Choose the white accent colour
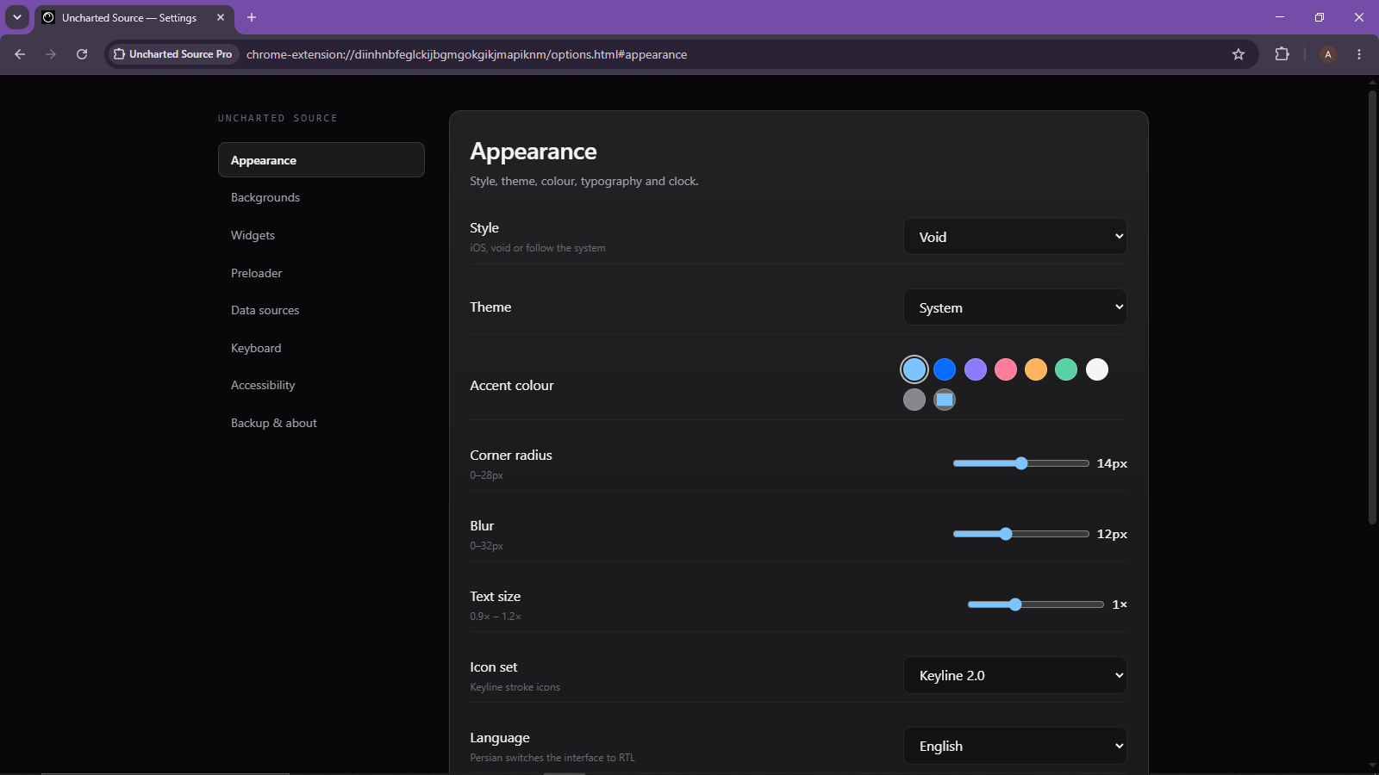 pos(1097,369)
